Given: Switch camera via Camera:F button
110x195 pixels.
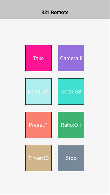Looking at the screenshot, I should [71, 58].
